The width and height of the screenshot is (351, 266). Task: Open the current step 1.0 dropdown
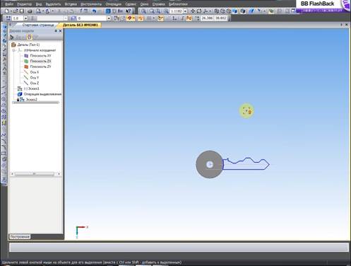click(25, 18)
